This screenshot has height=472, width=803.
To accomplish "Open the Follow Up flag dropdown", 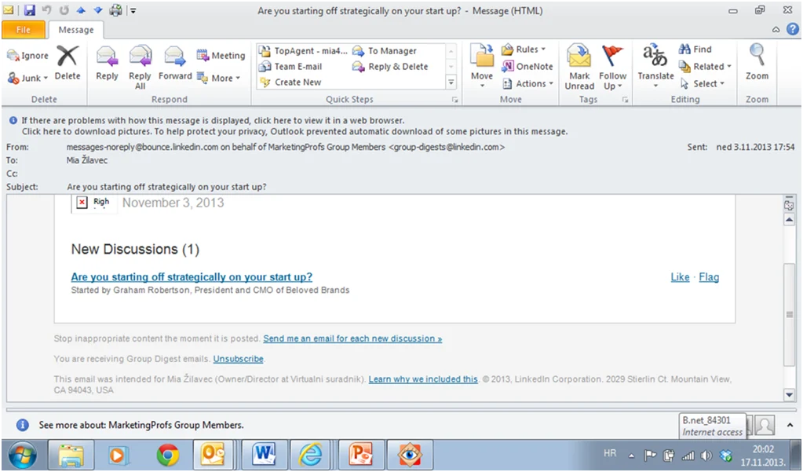I will point(612,67).
